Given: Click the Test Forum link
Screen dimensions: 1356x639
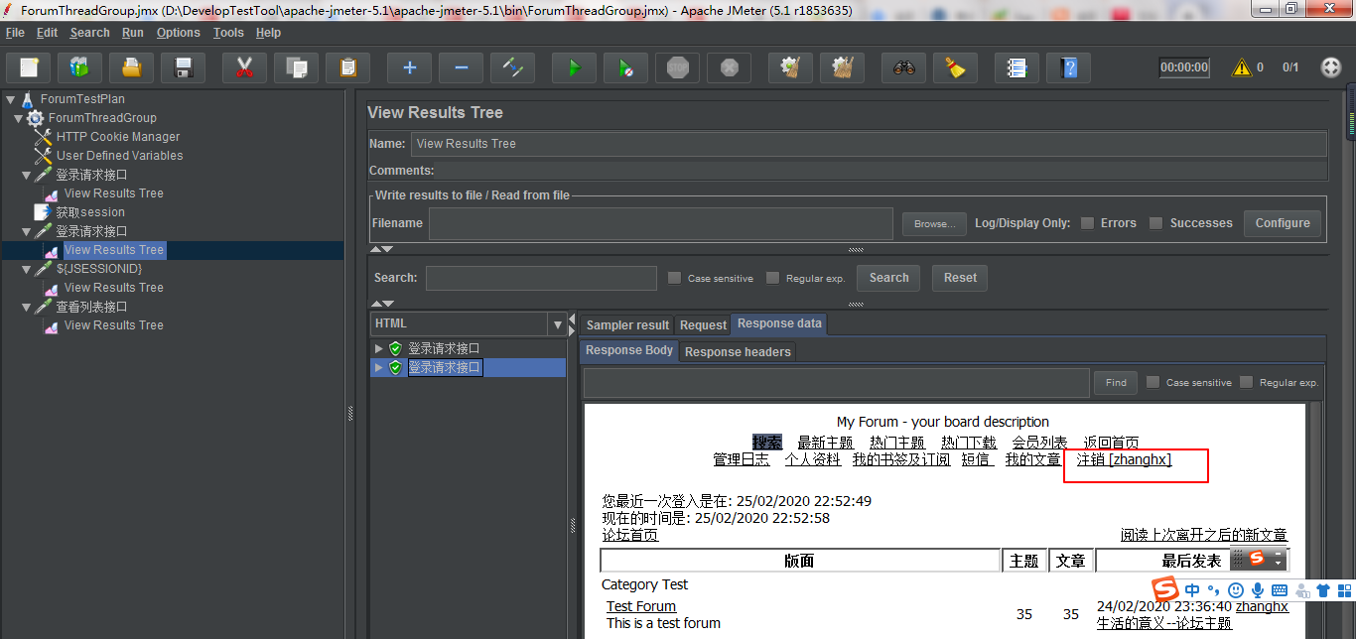Looking at the screenshot, I should 641,606.
